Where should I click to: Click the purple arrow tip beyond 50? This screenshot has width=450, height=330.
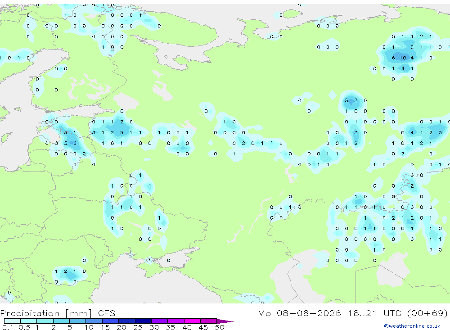225,321
